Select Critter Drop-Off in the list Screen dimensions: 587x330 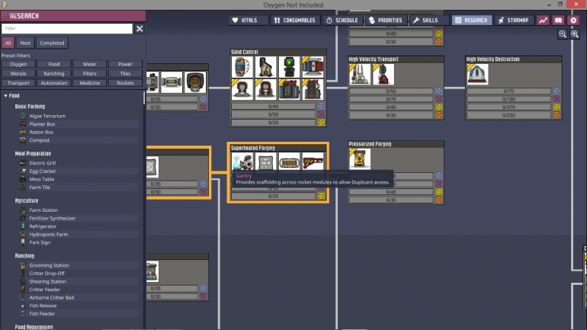coord(79,273)
